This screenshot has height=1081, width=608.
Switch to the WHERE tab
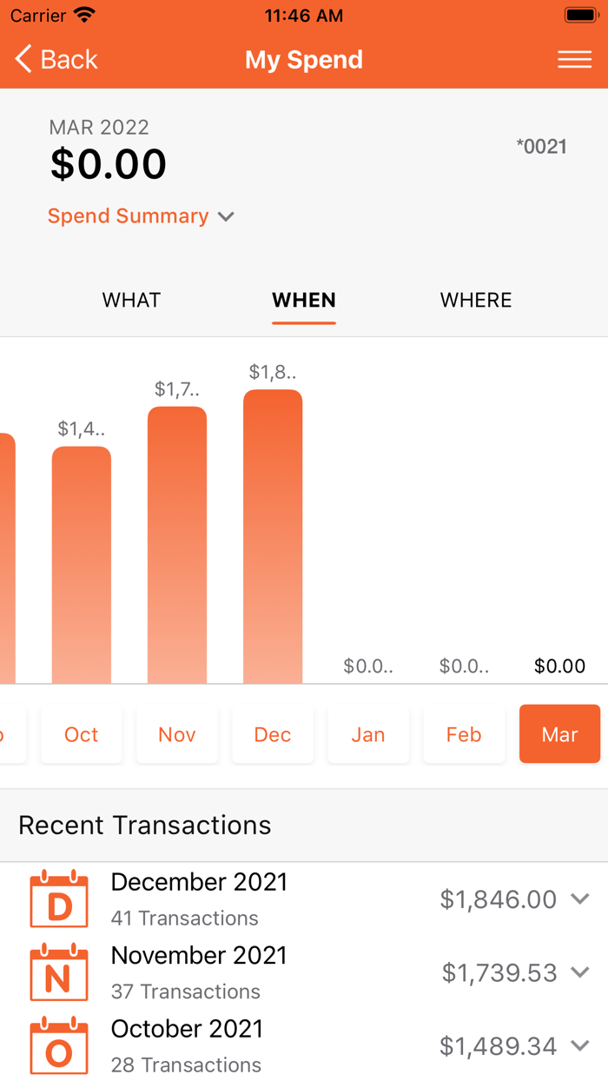point(476,300)
